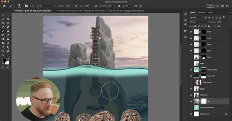
Task: Select the Brush tool in the toolbox
Action: click(3, 31)
